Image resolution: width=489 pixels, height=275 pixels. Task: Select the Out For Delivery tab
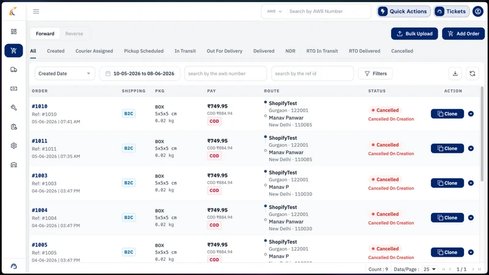click(x=224, y=51)
